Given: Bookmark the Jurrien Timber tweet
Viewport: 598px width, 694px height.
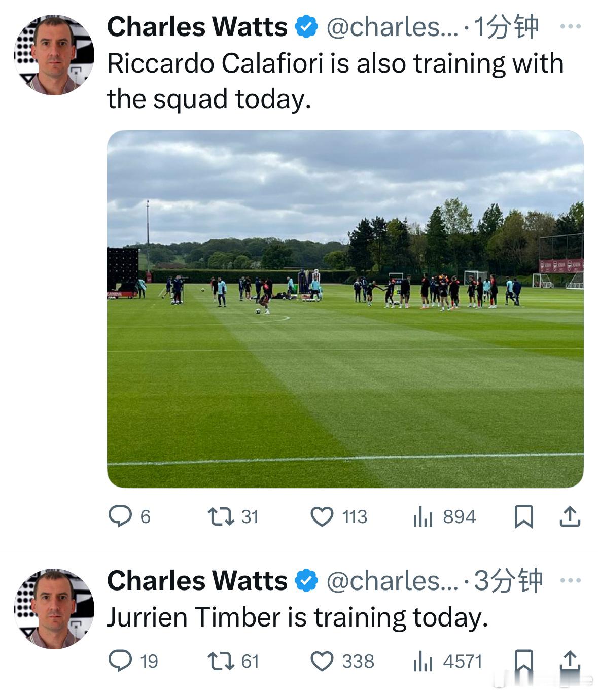Looking at the screenshot, I should click(523, 662).
